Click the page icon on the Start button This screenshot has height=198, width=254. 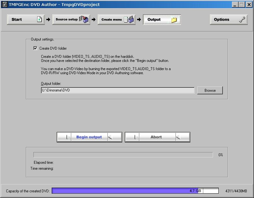coord(39,19)
